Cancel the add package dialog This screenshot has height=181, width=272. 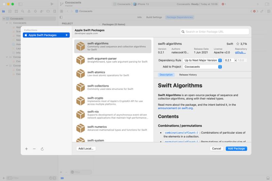[x=217, y=149]
